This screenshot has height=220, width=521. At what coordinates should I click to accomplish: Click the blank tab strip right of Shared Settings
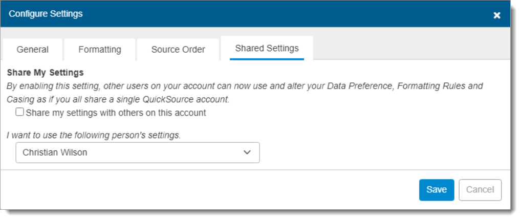click(x=409, y=49)
